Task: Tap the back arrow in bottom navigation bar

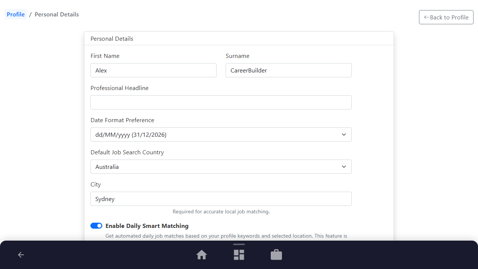Action: (21, 255)
